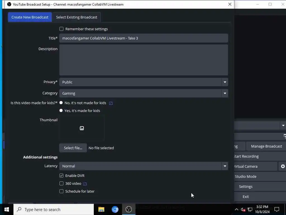Image resolution: width=286 pixels, height=215 pixels.
Task: Click into the Description text area
Action: 144,60
